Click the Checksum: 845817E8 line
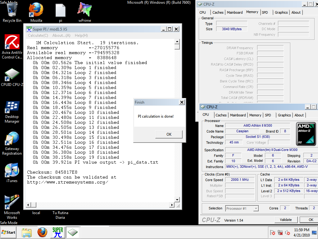The height and width of the screenshot is (239, 318). [x=52, y=172]
